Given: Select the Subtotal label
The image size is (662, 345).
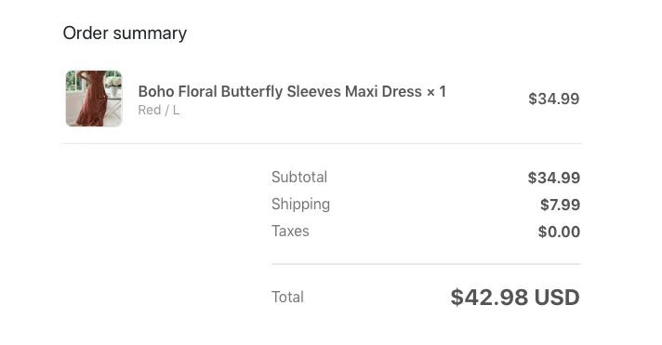Looking at the screenshot, I should pos(299,178).
